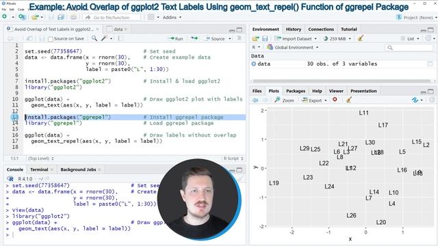
Task: Open the (Top Level) scope dropdown
Action: pyautogui.click(x=41, y=159)
